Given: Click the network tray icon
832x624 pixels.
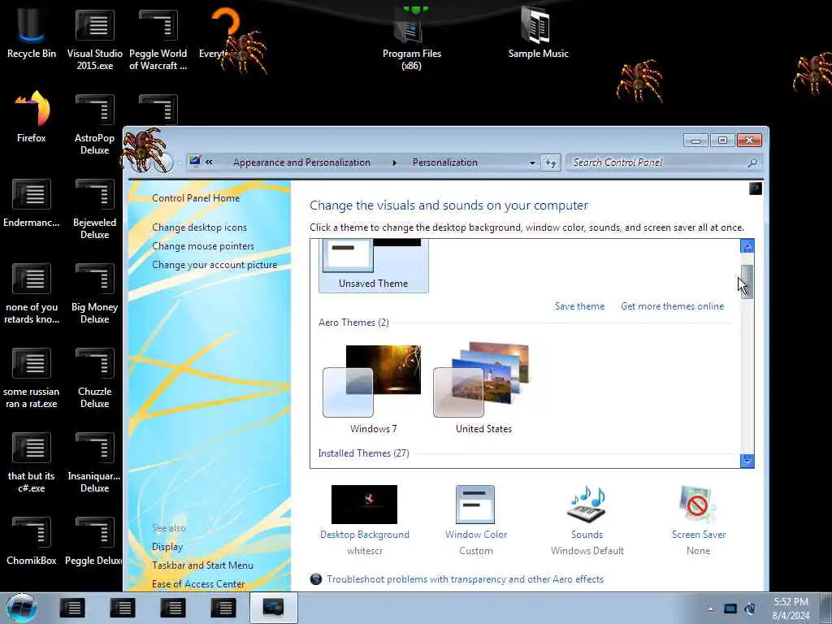Looking at the screenshot, I should 730,609.
